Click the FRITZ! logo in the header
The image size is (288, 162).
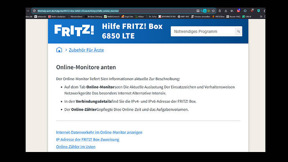[x=74, y=30]
